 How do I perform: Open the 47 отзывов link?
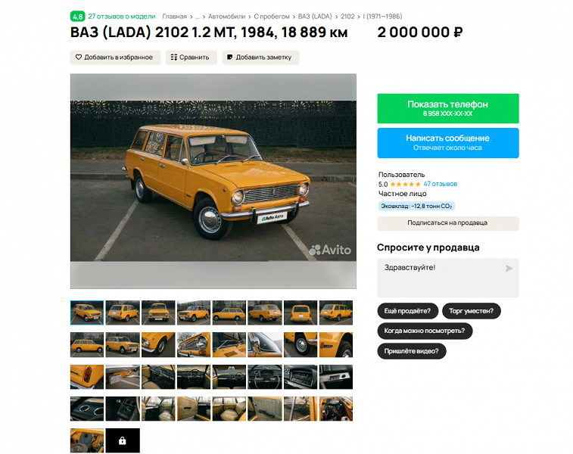coord(441,184)
